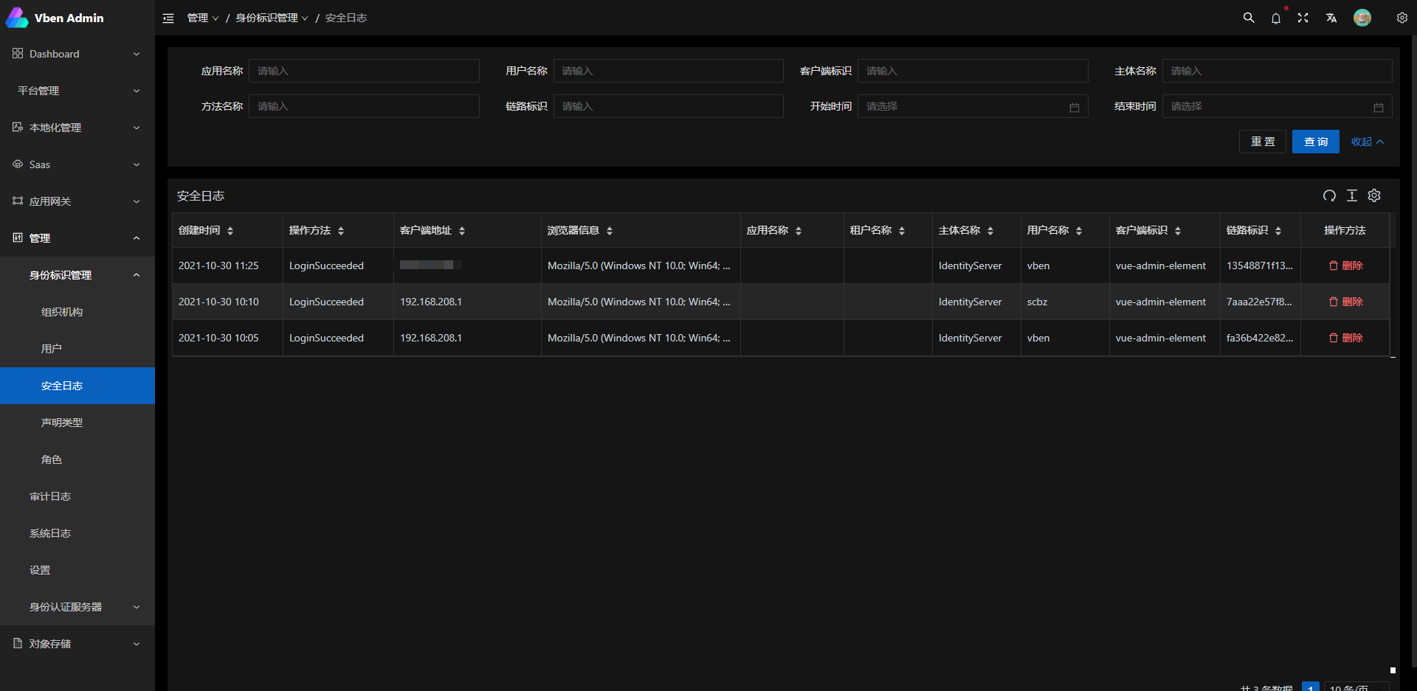
Task: Open the table row height adjuster
Action: 1351,195
